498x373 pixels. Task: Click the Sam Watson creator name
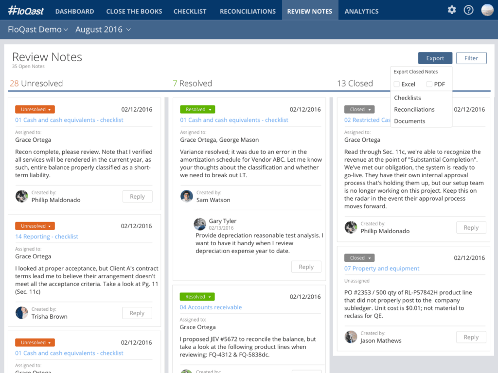click(213, 200)
